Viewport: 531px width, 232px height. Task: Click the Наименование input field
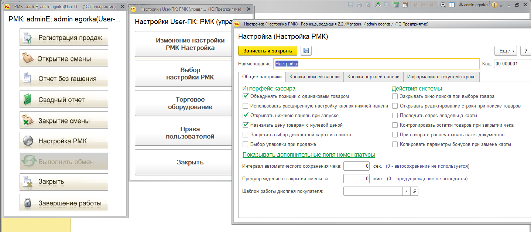(x=376, y=64)
